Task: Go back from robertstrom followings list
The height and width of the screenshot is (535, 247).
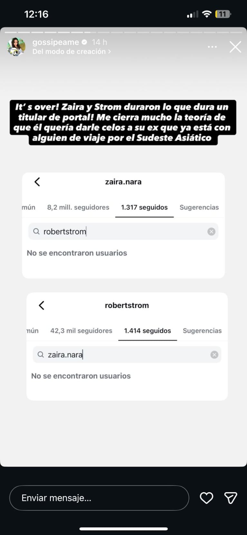Action: click(x=42, y=305)
